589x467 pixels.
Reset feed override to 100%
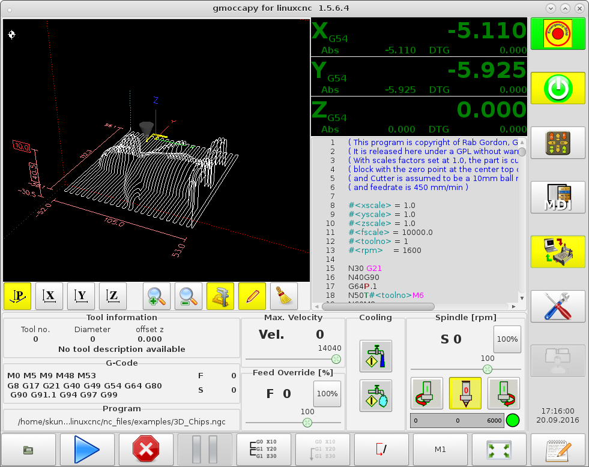point(327,393)
